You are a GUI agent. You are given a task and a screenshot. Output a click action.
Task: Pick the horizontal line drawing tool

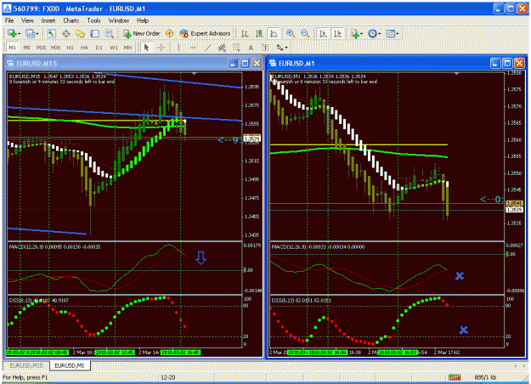[x=193, y=48]
